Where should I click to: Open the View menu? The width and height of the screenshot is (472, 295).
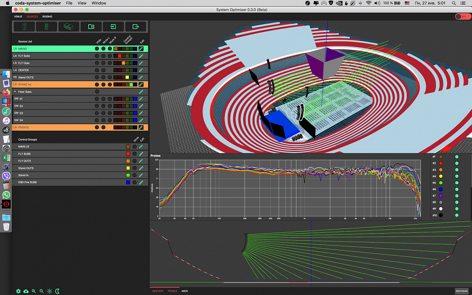tap(82, 3)
